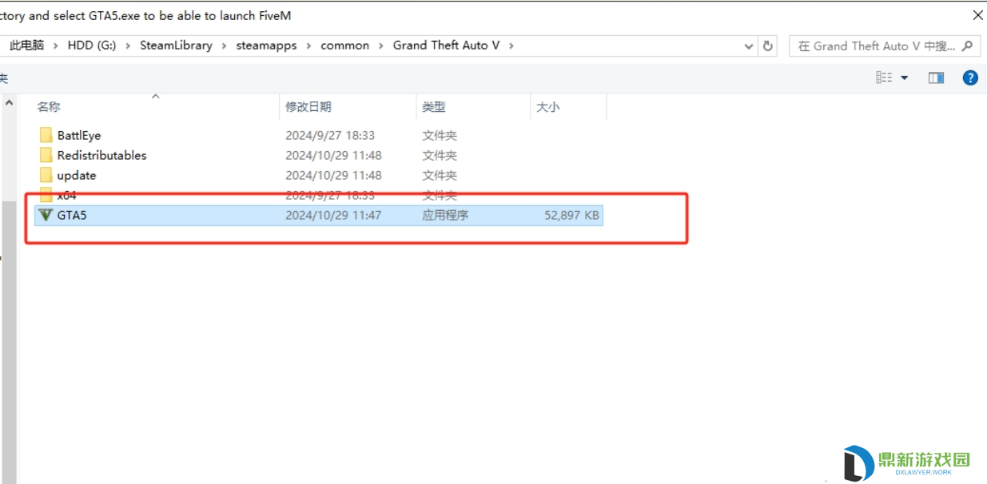
Task: Click the update folder's modified date
Action: (x=333, y=175)
